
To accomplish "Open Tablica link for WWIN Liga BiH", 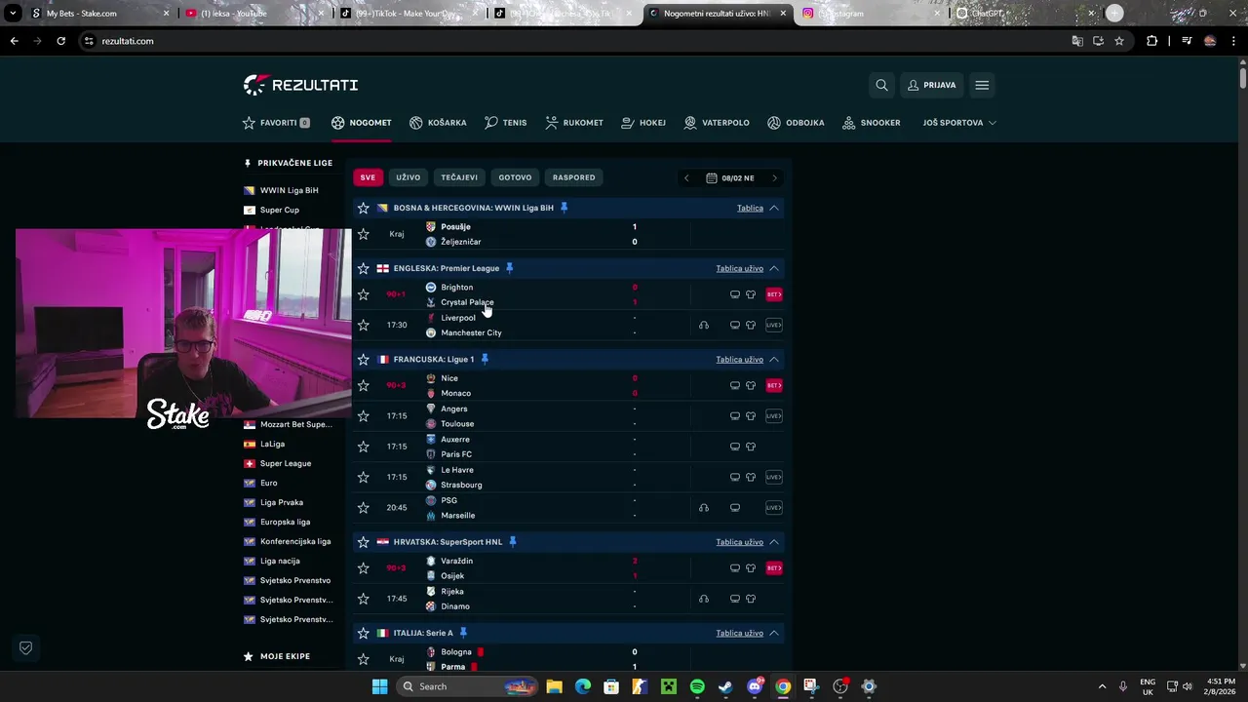I will click(750, 208).
